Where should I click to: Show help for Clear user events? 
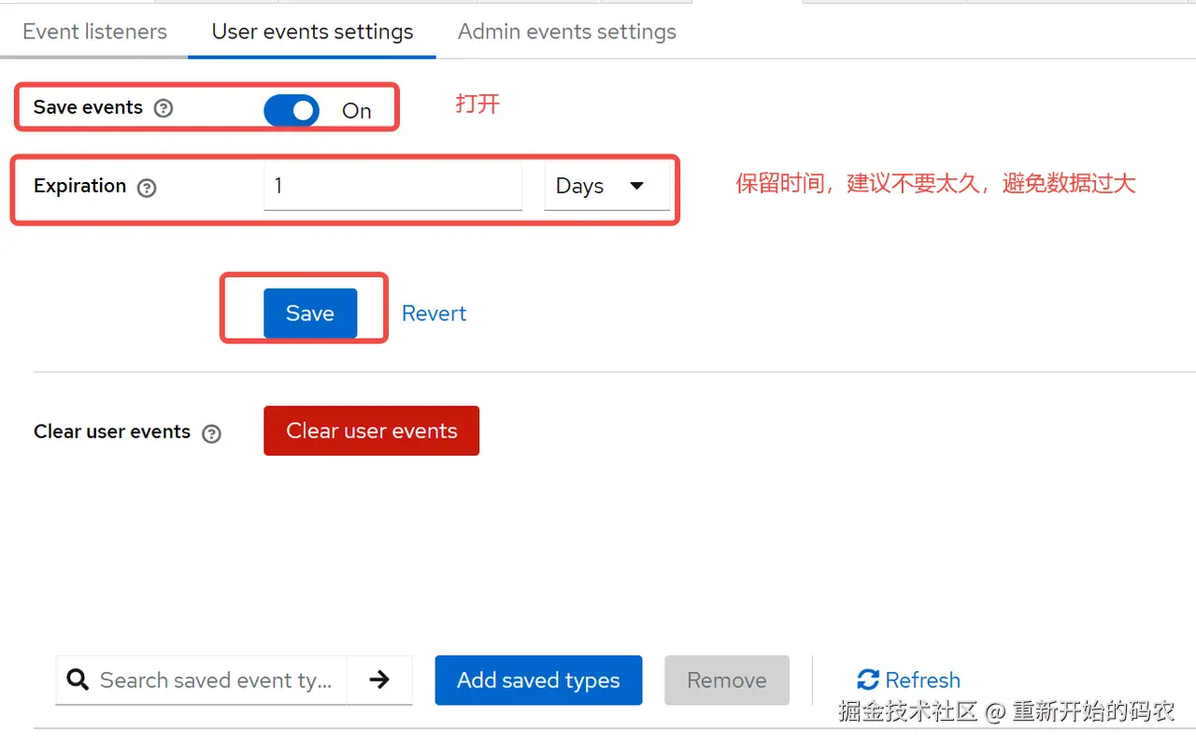[x=212, y=433]
